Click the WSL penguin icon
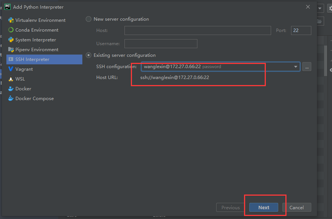Screen dimensions: 332x219 (x=11, y=79)
